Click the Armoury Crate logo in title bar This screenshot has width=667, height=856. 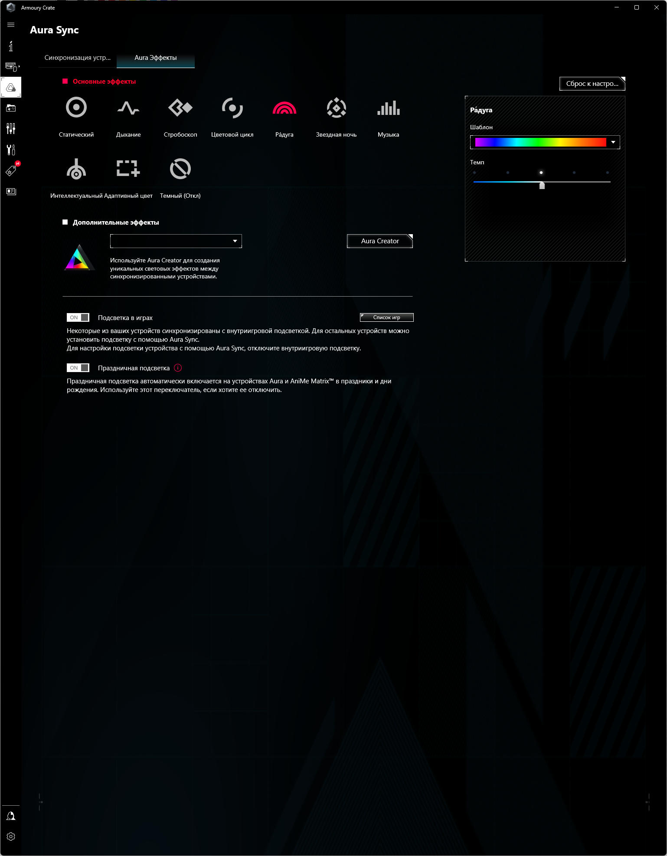pos(11,7)
